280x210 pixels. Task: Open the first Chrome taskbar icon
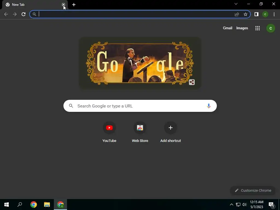click(34, 205)
